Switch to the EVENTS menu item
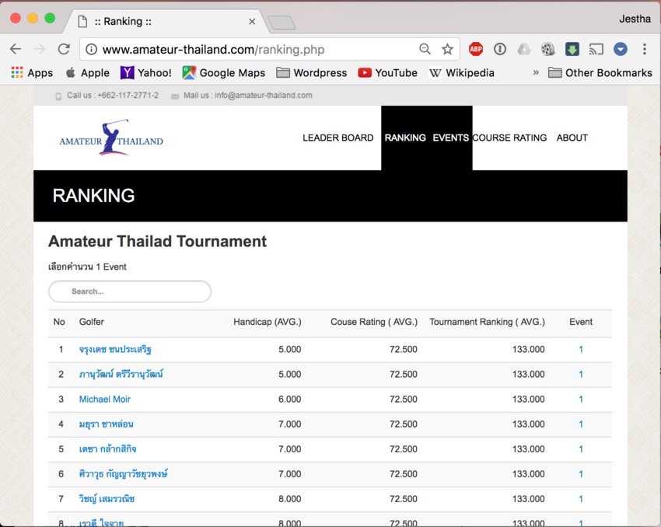Viewport: 661px width, 527px height. 450,138
